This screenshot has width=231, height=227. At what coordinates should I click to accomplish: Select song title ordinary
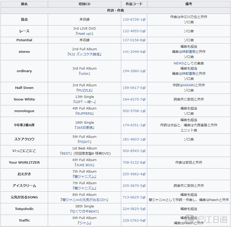pos(24,71)
